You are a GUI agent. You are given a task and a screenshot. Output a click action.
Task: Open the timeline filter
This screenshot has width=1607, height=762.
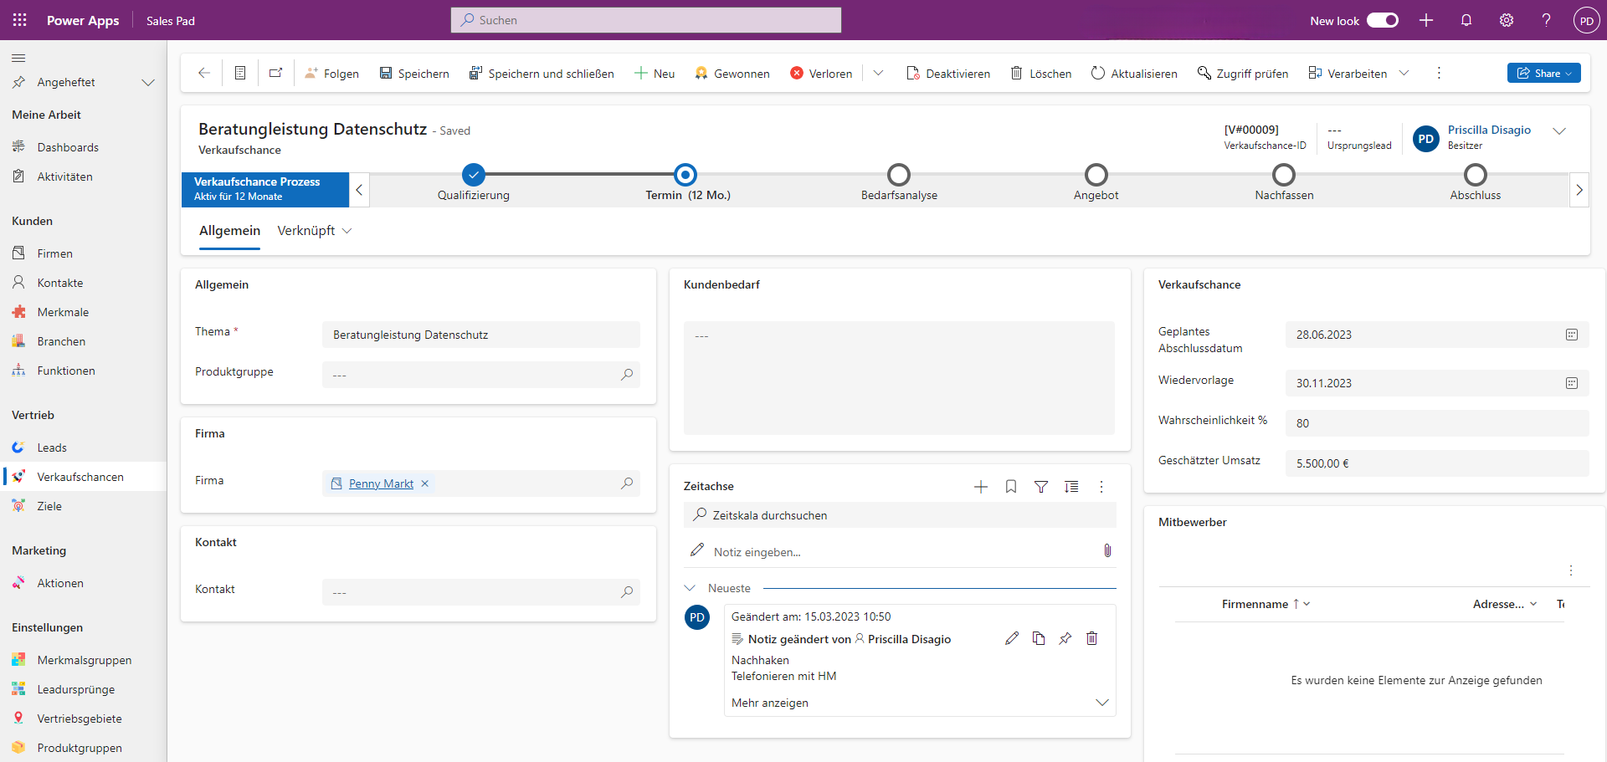[x=1041, y=487]
